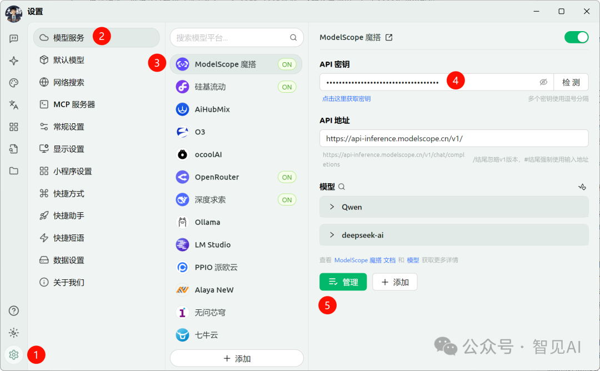Screen dimensions: 600x371
Task: Open the help question mark icon
Action: click(14, 310)
